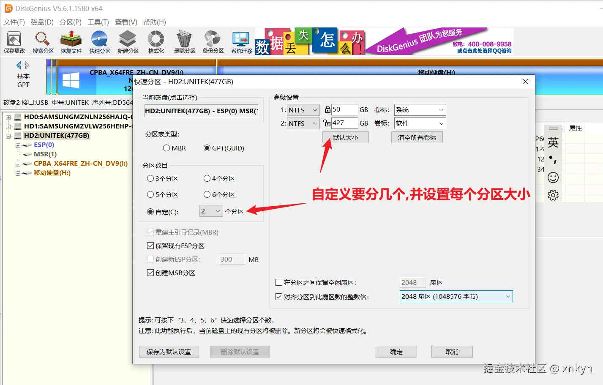Select GPT(GUID) partition table type
Screen dimensions: 603x385
[207, 148]
